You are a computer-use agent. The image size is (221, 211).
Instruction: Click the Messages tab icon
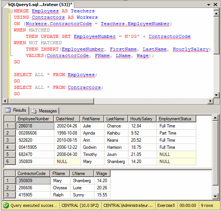[x=34, y=111]
